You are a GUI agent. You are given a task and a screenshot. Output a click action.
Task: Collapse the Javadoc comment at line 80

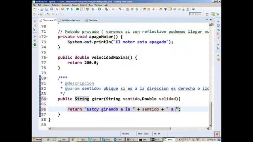coord(47,78)
